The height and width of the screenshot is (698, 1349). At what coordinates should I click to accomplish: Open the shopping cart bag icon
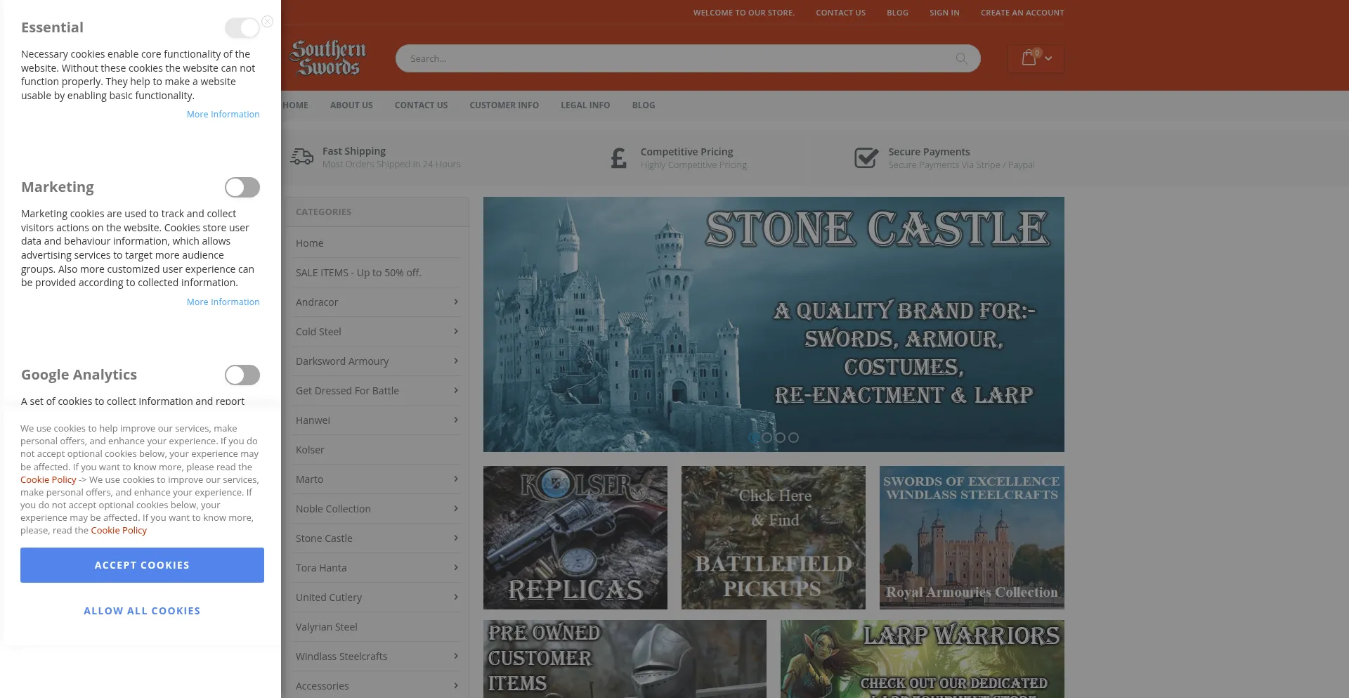coord(1029,58)
